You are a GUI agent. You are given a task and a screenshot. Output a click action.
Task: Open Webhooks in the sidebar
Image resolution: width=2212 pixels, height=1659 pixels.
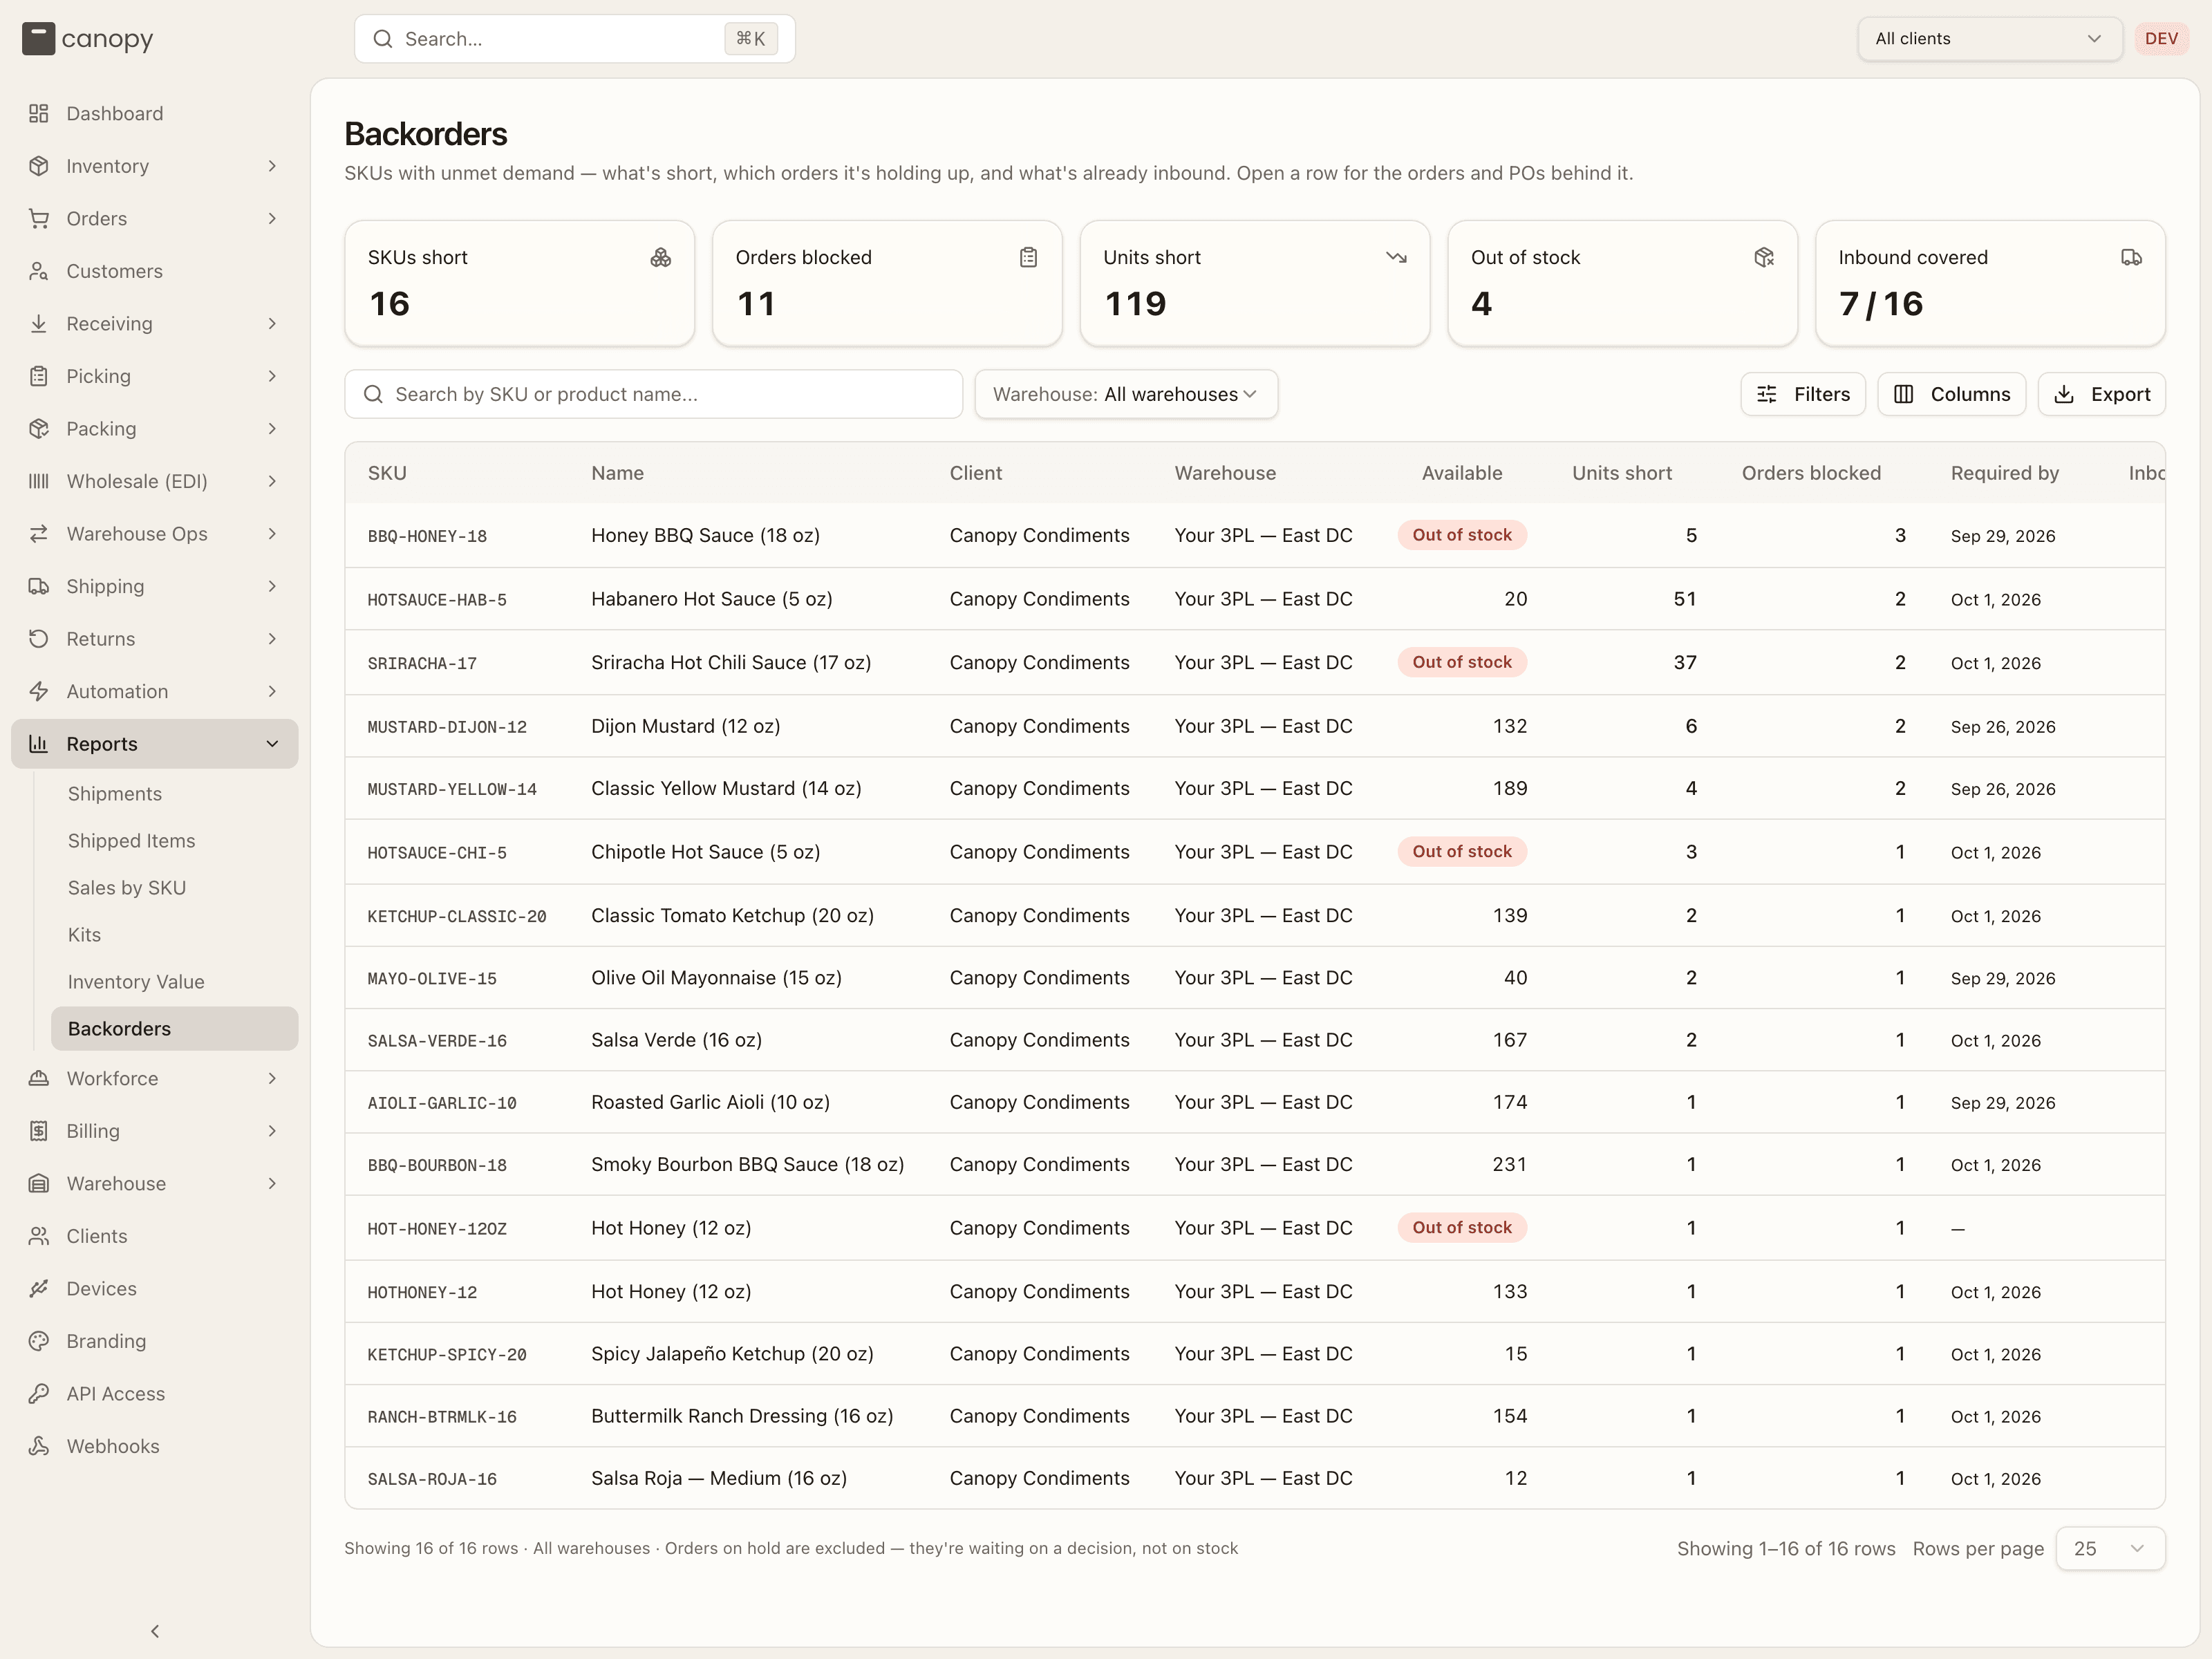pyautogui.click(x=154, y=1446)
